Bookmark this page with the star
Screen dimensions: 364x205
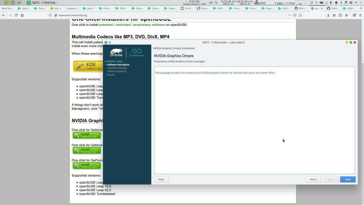(x=300, y=15)
